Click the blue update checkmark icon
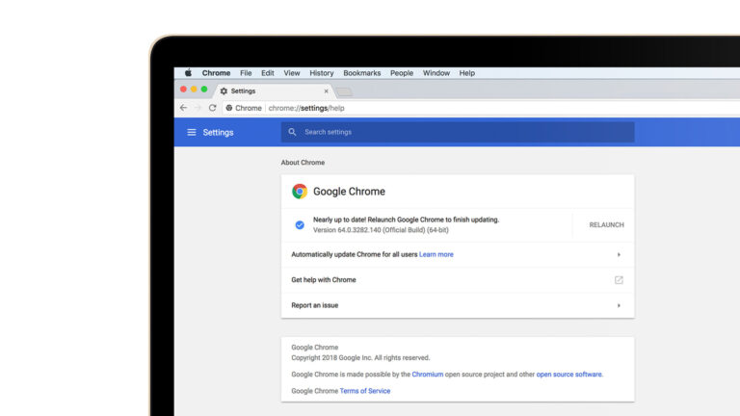 point(300,225)
